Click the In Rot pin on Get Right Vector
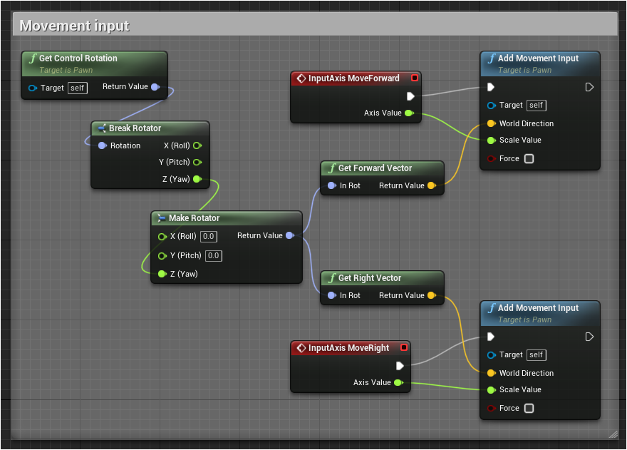Image resolution: width=627 pixels, height=450 pixels. coord(331,295)
